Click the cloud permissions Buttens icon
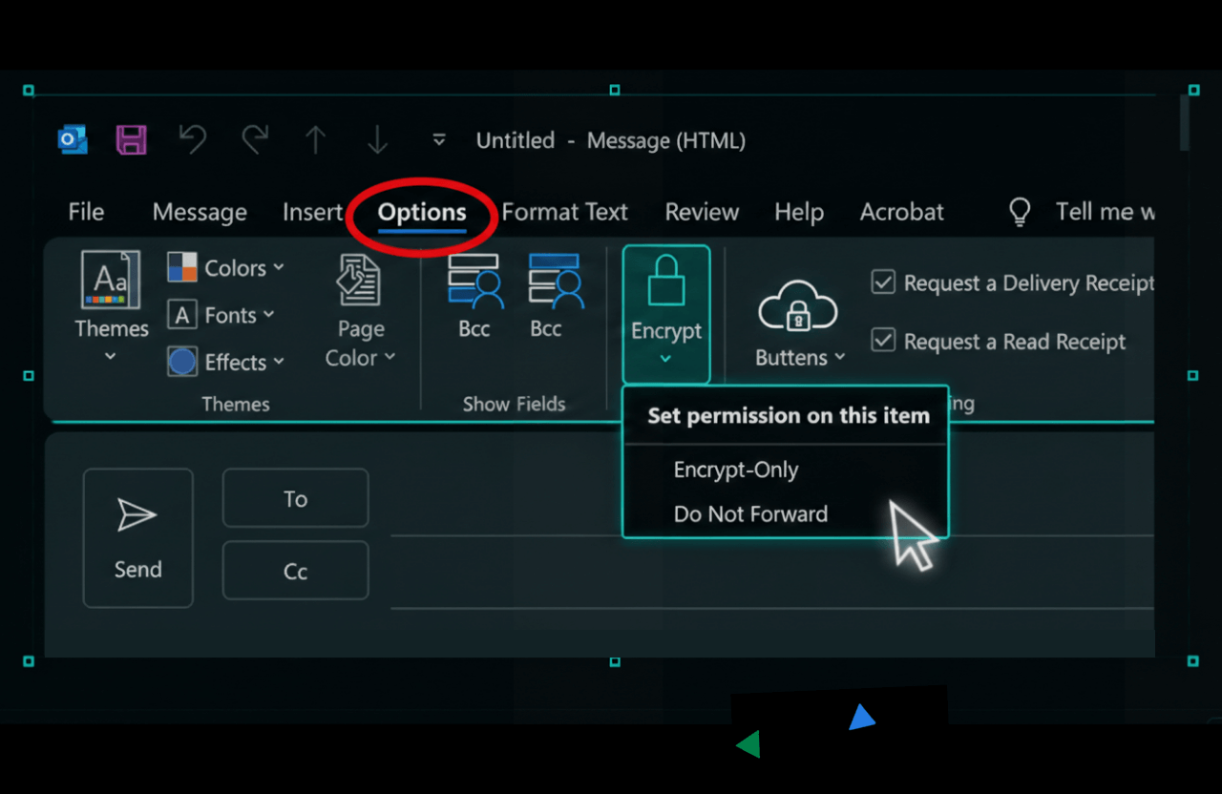Viewport: 1222px width, 794px height. click(798, 305)
